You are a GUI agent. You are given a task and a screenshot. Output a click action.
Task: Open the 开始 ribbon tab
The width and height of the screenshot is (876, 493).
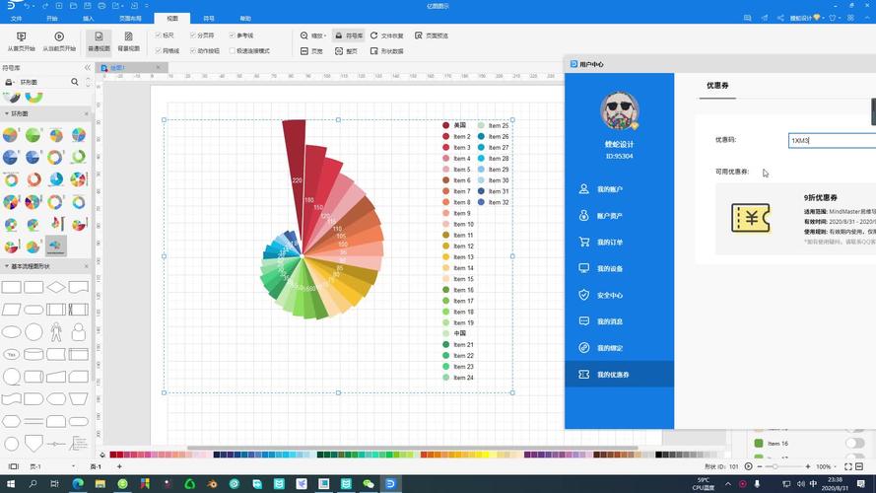pyautogui.click(x=52, y=19)
